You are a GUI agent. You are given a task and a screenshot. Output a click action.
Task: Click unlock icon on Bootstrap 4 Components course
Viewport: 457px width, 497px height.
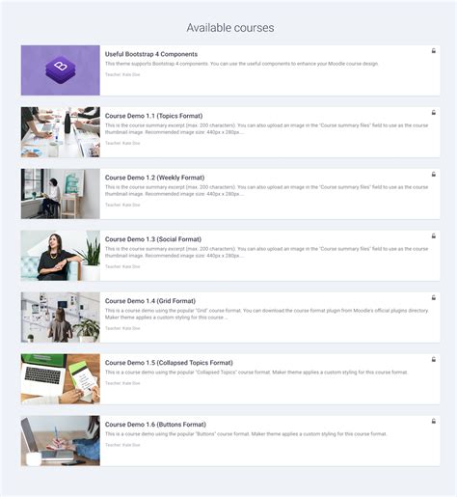pyautogui.click(x=434, y=51)
